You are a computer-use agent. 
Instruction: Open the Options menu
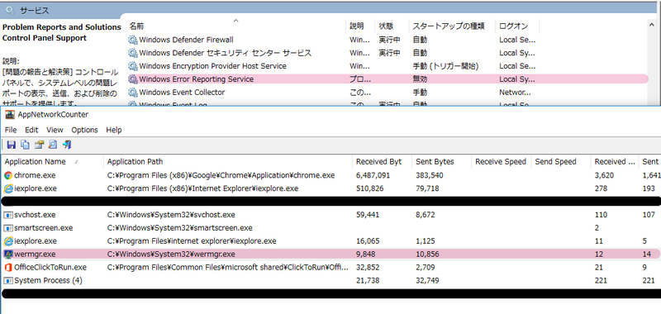click(84, 130)
